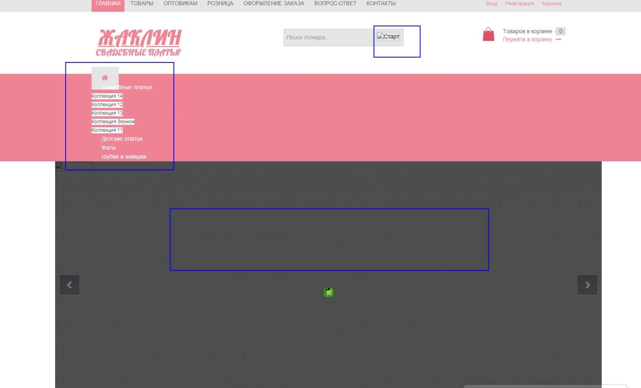Open Коллекция Эконом category
This screenshot has width=641, height=388.
(x=113, y=122)
